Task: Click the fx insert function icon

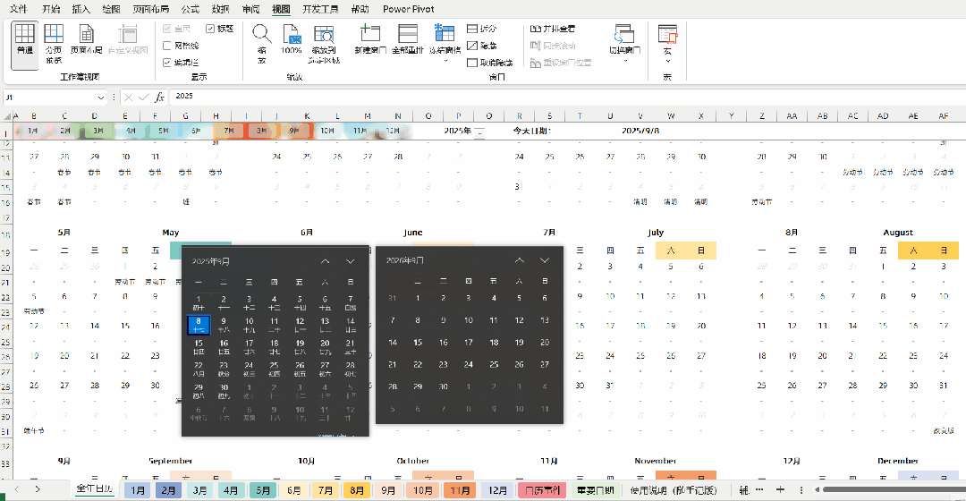Action: pos(159,97)
